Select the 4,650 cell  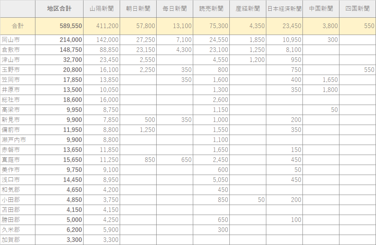59,190
